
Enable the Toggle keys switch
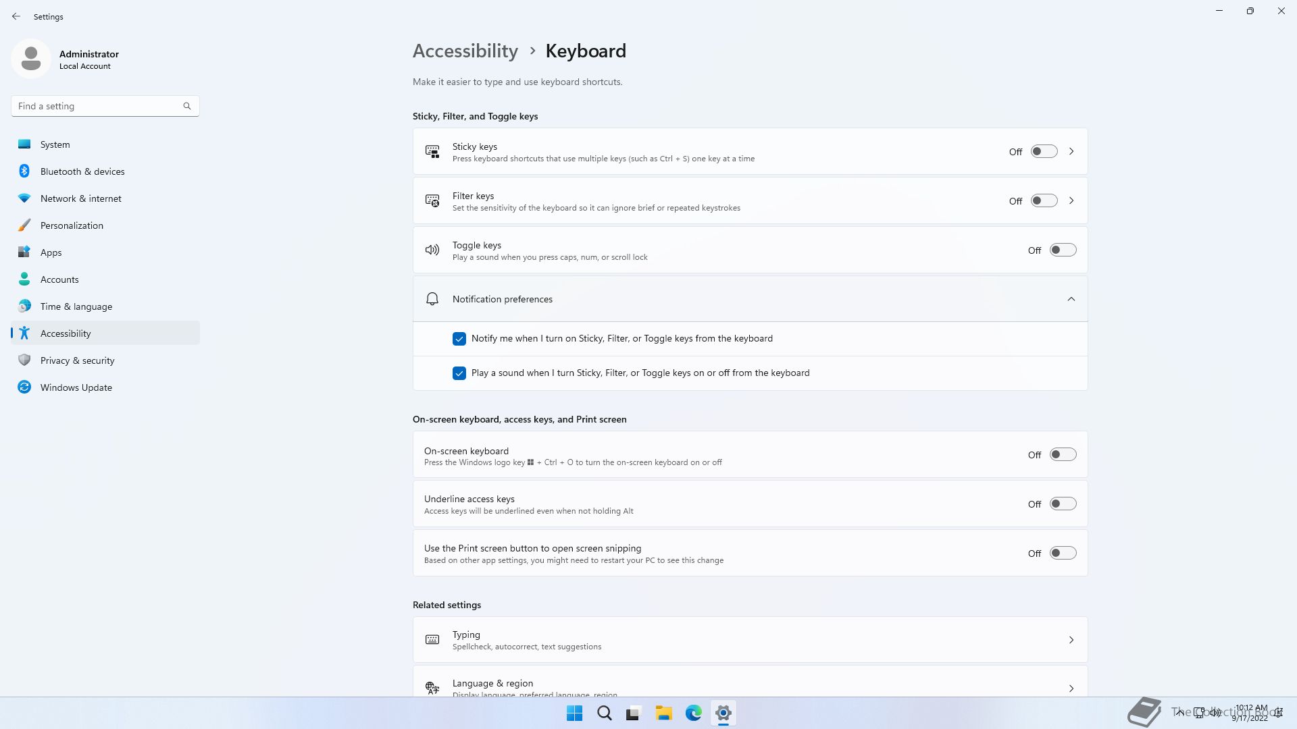click(x=1063, y=250)
